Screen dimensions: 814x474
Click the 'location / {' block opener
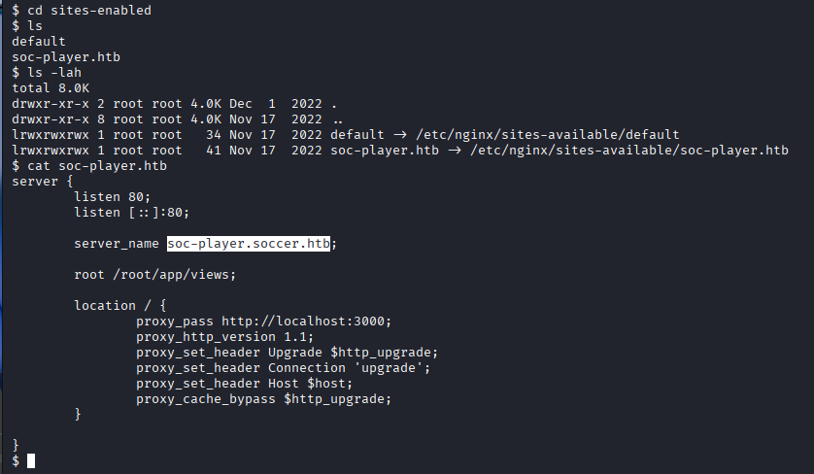click(x=120, y=305)
